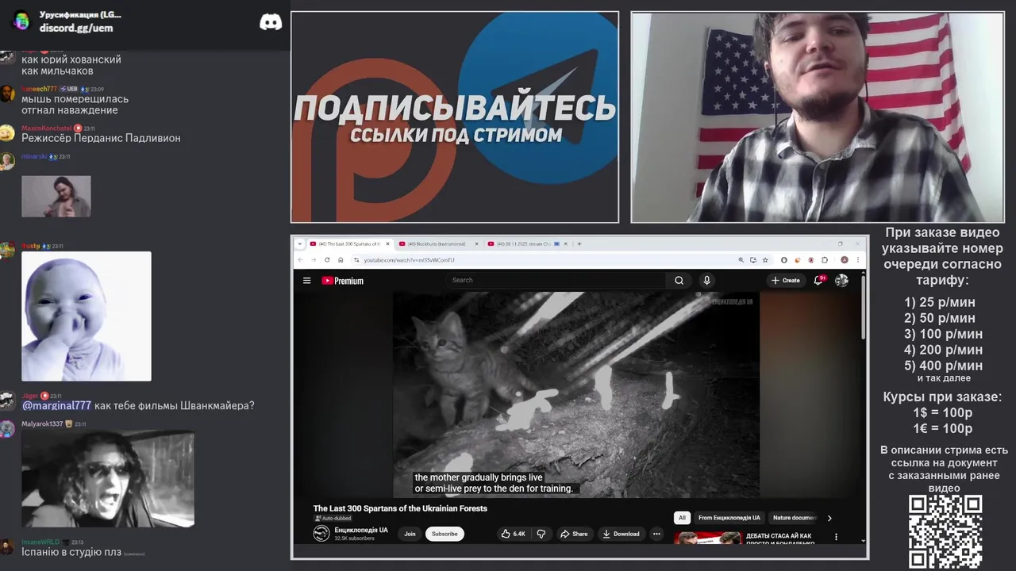Click the YouTube Premium logo

tap(342, 280)
